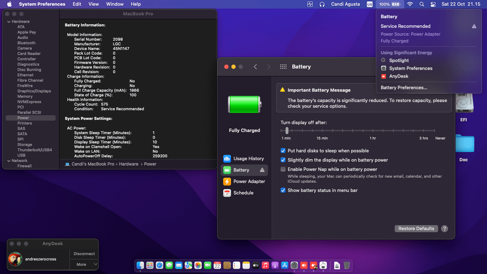The image size is (487, 274).
Task: Click the Turn display off after slider
Action: click(287, 131)
